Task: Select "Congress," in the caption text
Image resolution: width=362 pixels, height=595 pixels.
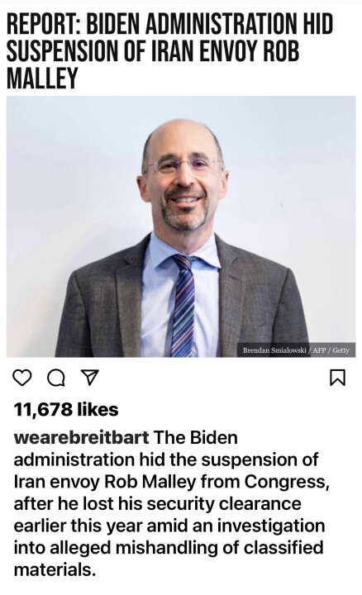Action: click(287, 482)
